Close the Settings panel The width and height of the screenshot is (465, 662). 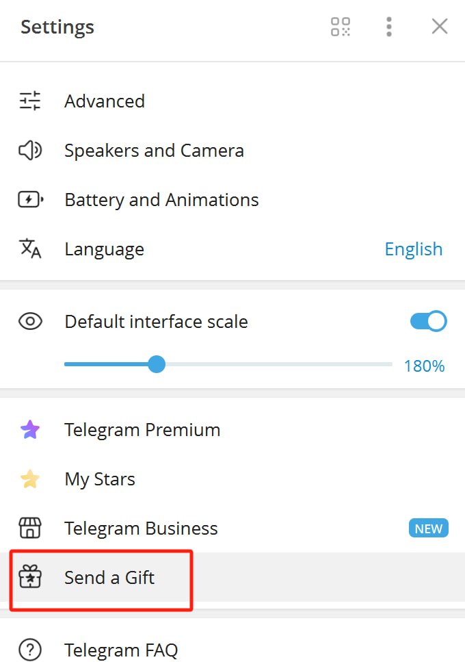pos(439,27)
